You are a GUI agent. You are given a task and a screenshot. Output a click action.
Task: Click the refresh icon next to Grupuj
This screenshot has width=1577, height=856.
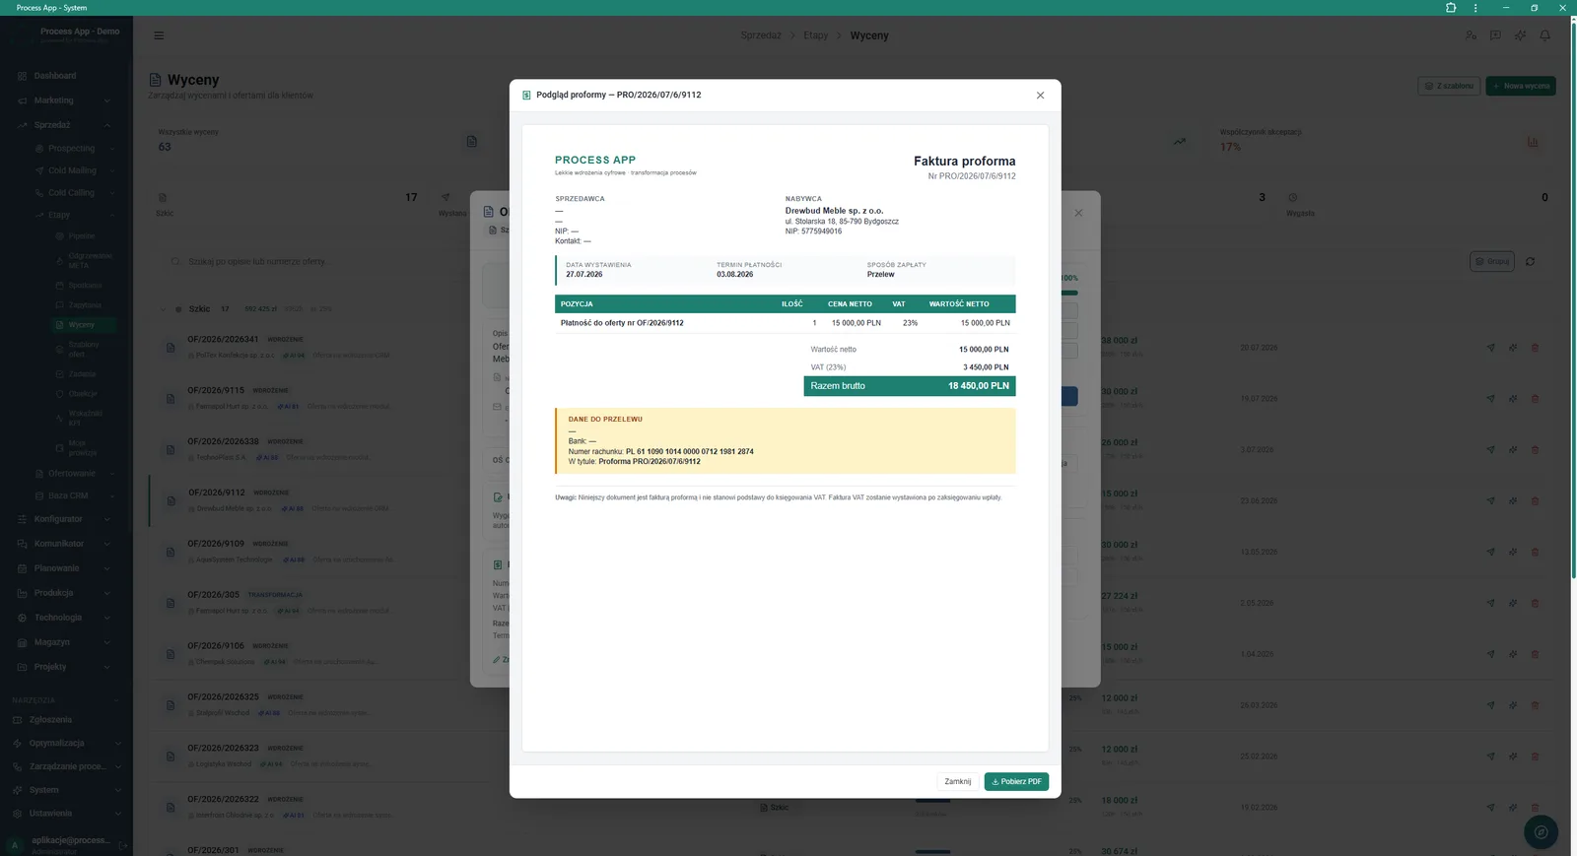tap(1530, 262)
